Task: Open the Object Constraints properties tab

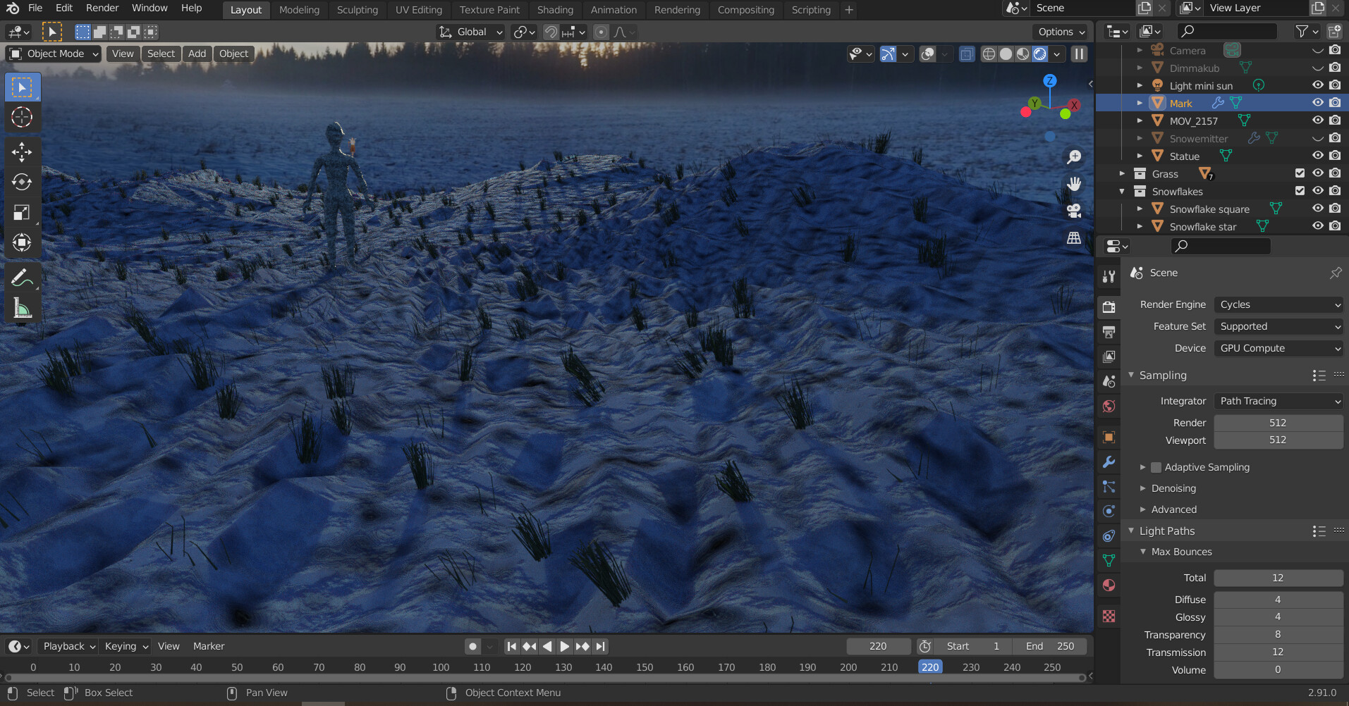Action: [x=1109, y=535]
